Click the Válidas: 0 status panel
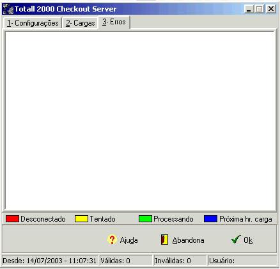280x269 pixels. 126,261
